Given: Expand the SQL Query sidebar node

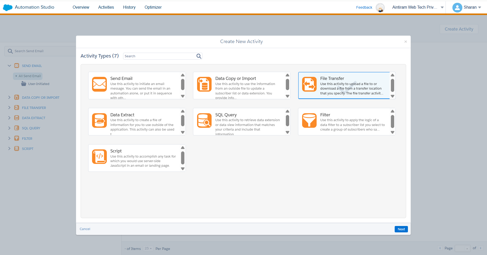Looking at the screenshot, I should [9, 128].
